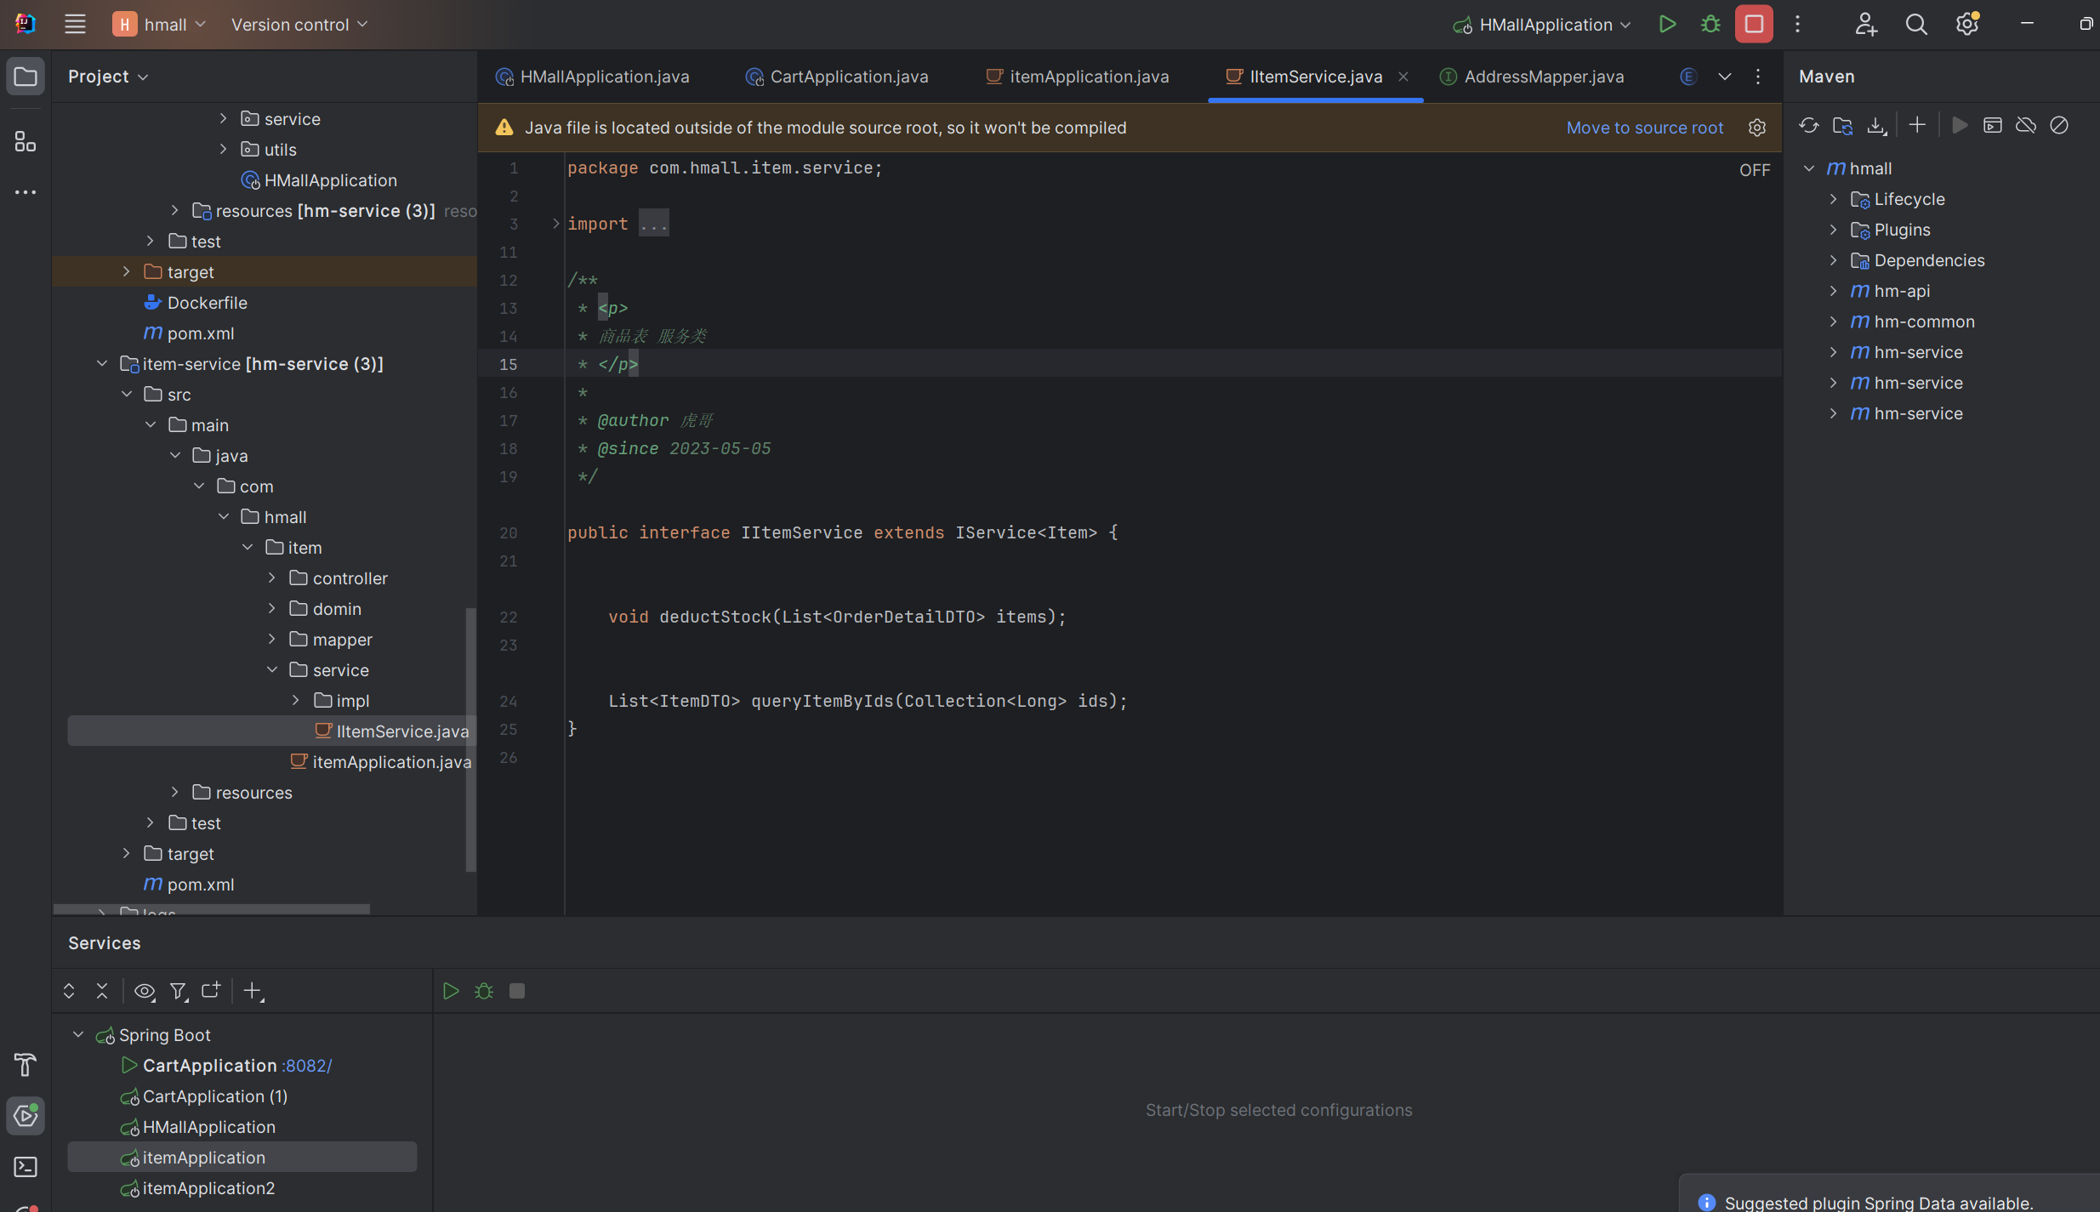Switch to CartApplication.java tab
This screenshot has width=2100, height=1212.
click(x=837, y=77)
